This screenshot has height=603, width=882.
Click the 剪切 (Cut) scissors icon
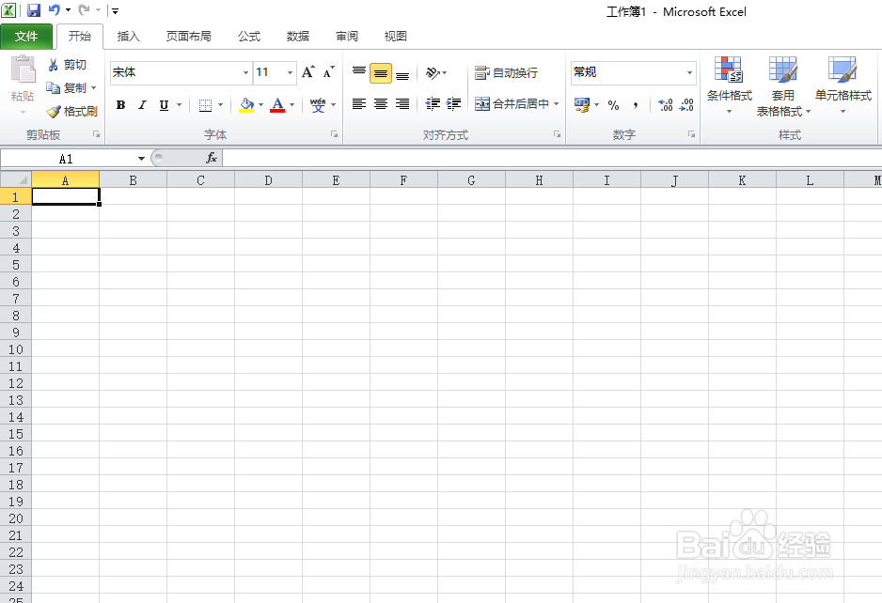coord(55,65)
